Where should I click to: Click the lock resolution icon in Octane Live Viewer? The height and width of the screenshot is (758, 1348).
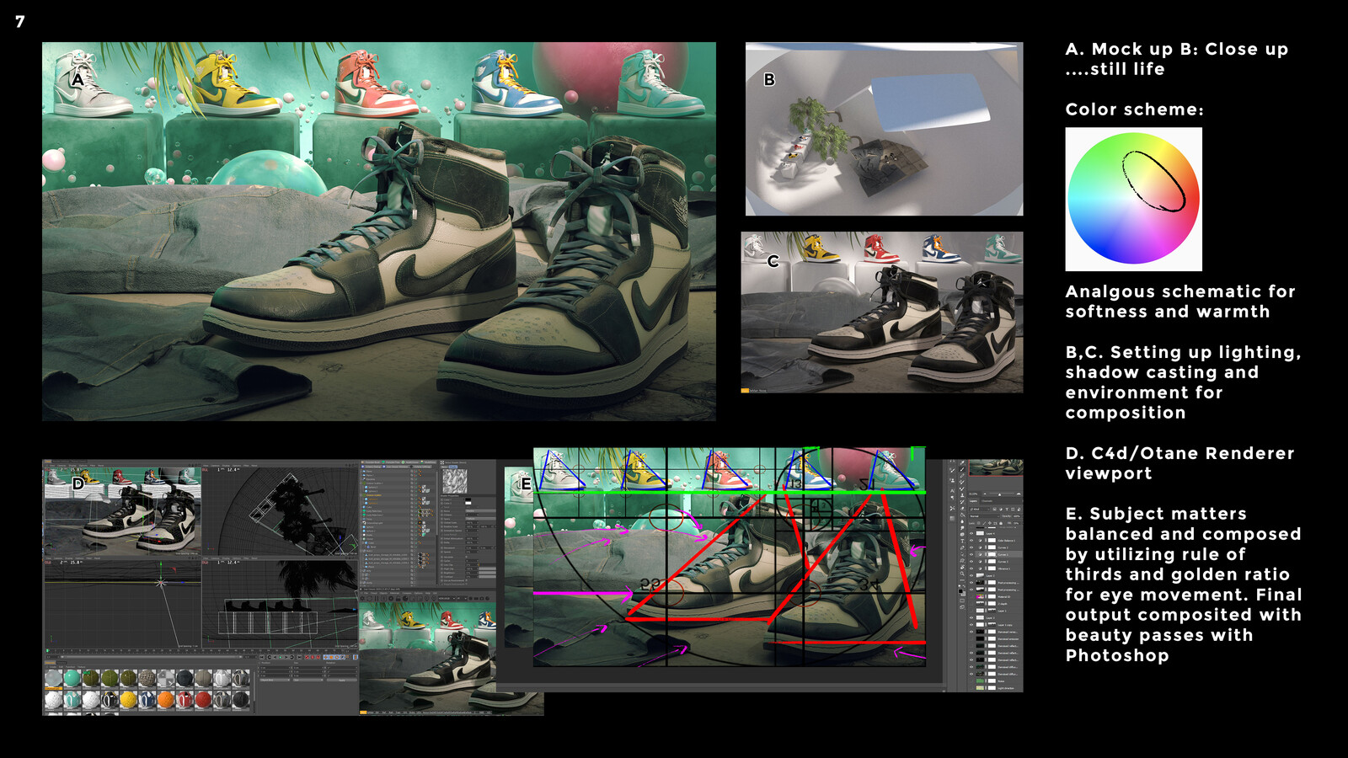[x=398, y=598]
